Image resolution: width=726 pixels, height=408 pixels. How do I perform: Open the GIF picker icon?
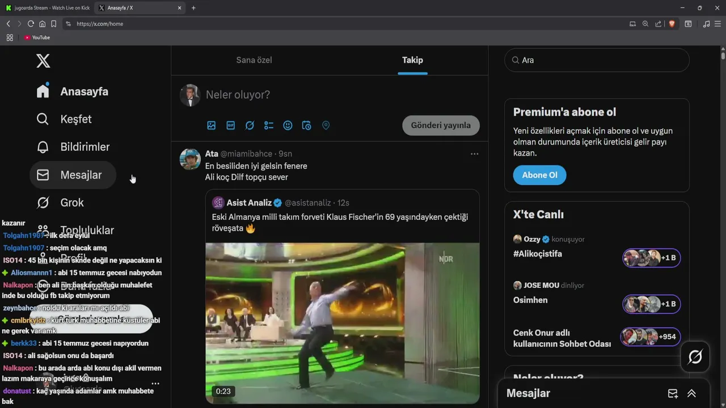coord(231,125)
